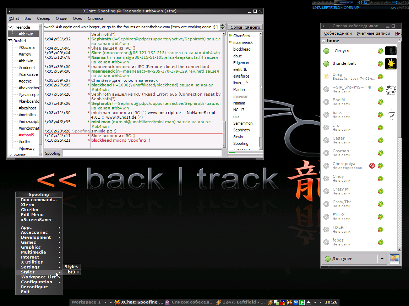
Task: Click the green online icon next to _Ленуся_
Action: [326, 51]
